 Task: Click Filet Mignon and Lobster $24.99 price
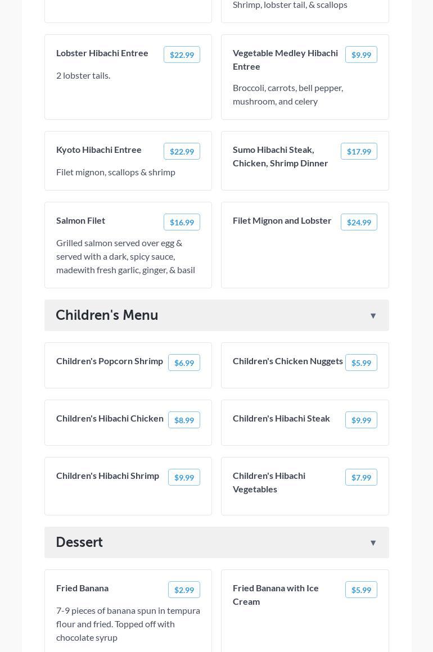[x=359, y=222]
